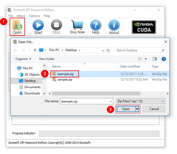The width and height of the screenshot is (177, 154).
Task: Create a New folder
Action: click(x=47, y=59)
